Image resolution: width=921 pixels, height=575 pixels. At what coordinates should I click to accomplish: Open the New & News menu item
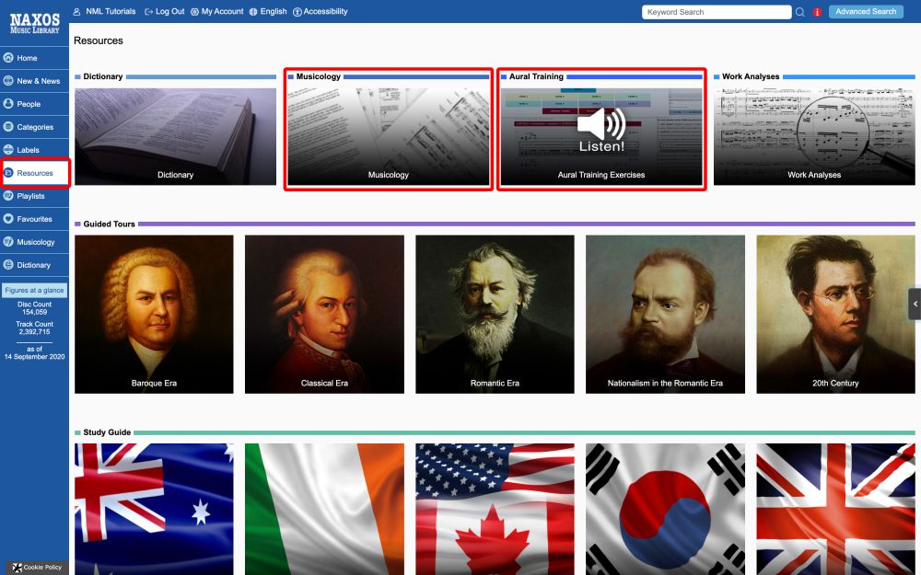35,80
